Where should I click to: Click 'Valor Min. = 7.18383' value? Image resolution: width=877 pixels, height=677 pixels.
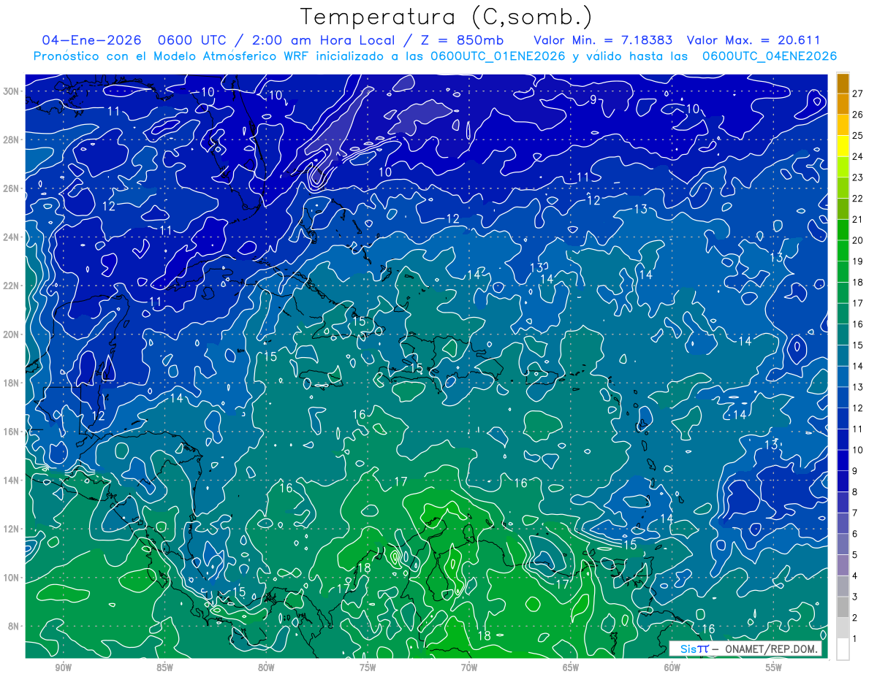tap(604, 40)
